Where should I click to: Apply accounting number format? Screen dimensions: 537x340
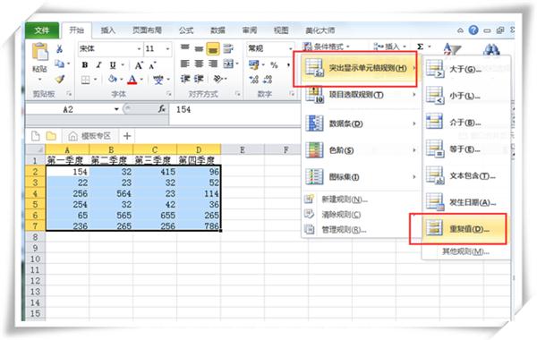point(254,64)
